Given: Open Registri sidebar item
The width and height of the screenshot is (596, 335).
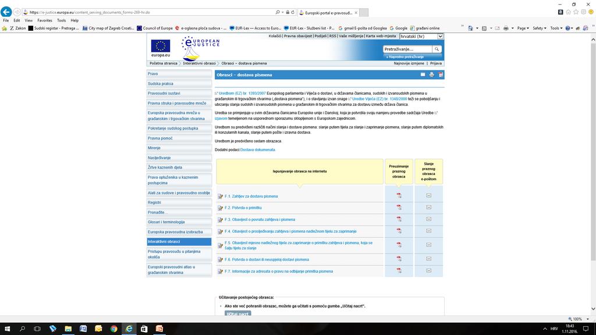Looking at the screenshot, I should point(179,202).
